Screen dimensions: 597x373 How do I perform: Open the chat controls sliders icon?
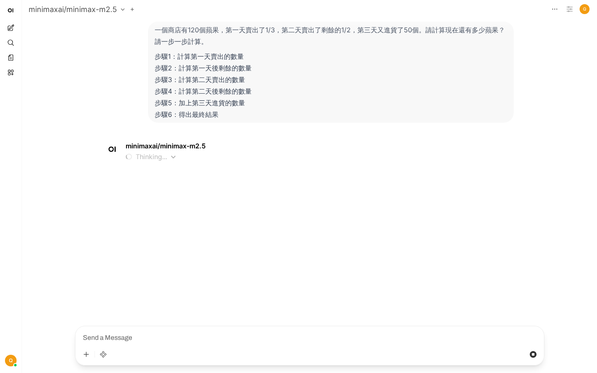pos(570,9)
